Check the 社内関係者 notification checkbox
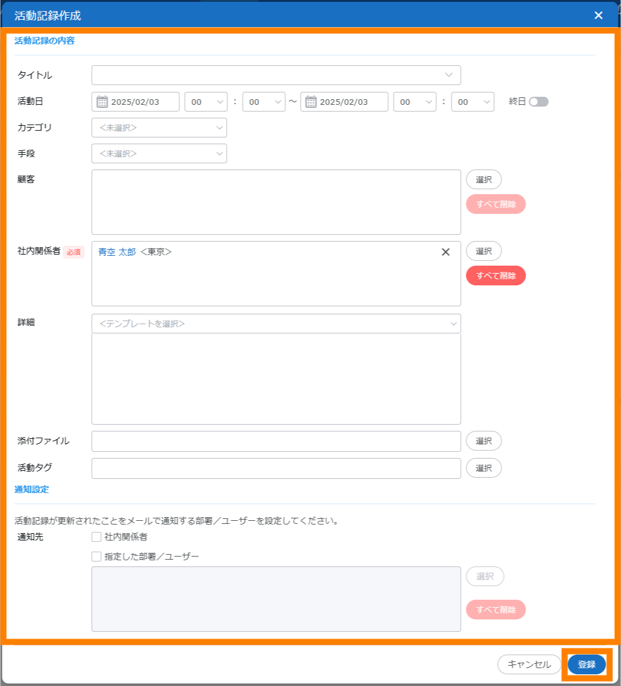Image resolution: width=621 pixels, height=686 pixels. [96, 537]
